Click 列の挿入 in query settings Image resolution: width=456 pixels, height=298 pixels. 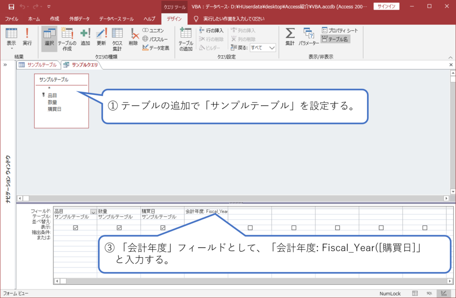(243, 30)
